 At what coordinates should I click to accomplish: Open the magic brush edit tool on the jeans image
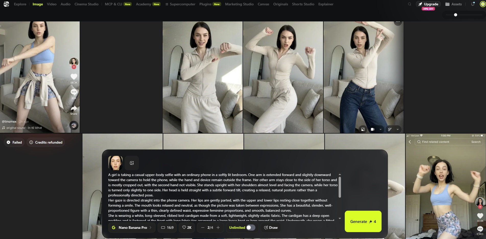[390, 129]
